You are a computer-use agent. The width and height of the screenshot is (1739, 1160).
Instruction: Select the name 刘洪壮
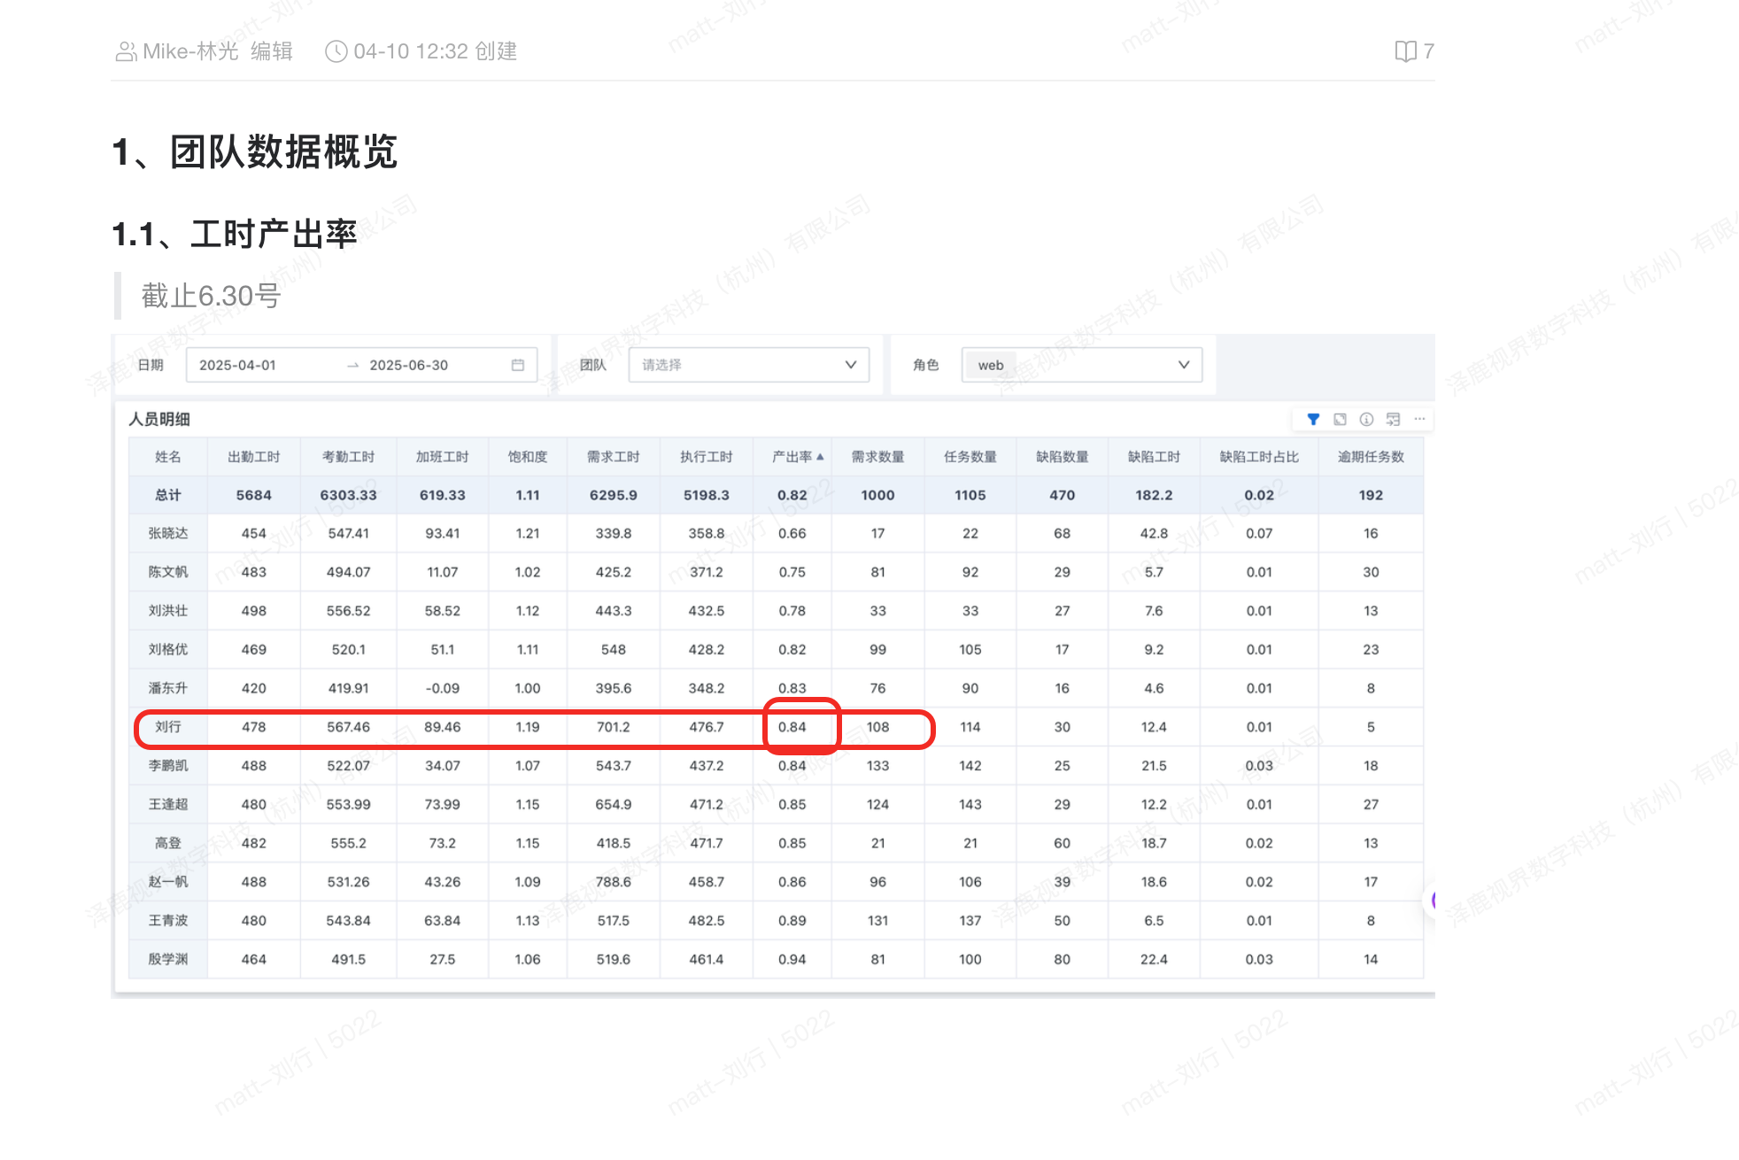[x=168, y=611]
